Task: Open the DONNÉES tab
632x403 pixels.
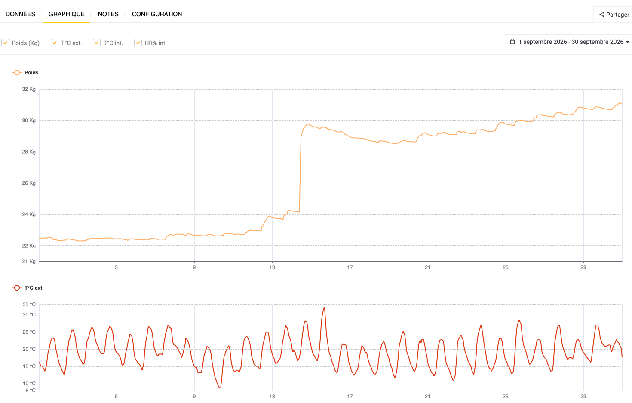Action: point(20,14)
